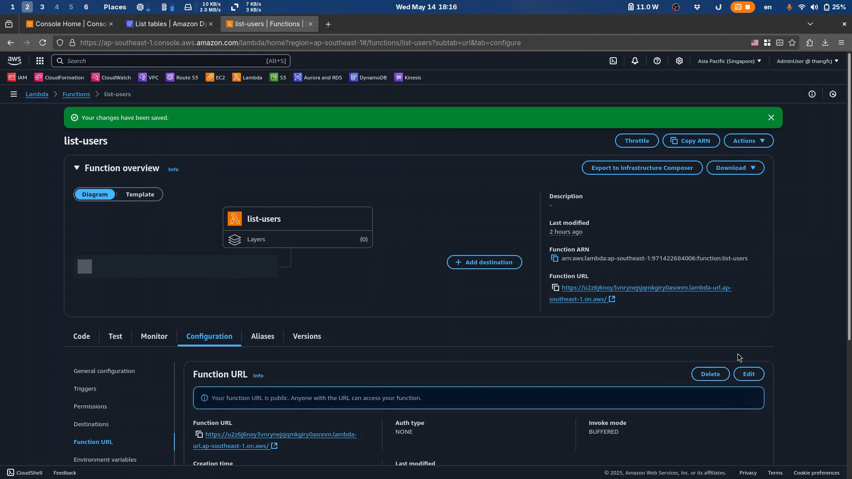
Task: Copy the Function URL in overview panel
Action: [556, 288]
